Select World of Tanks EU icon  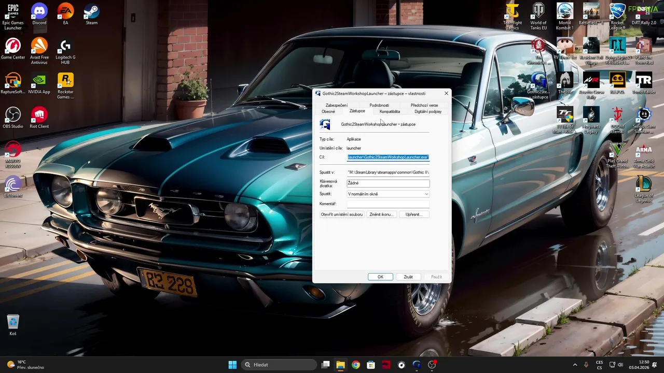(x=538, y=17)
